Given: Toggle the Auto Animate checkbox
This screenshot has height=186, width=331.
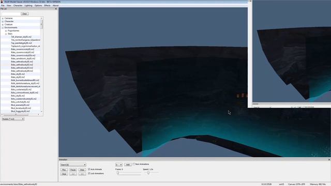Looking at the screenshot, I should tap(89, 169).
